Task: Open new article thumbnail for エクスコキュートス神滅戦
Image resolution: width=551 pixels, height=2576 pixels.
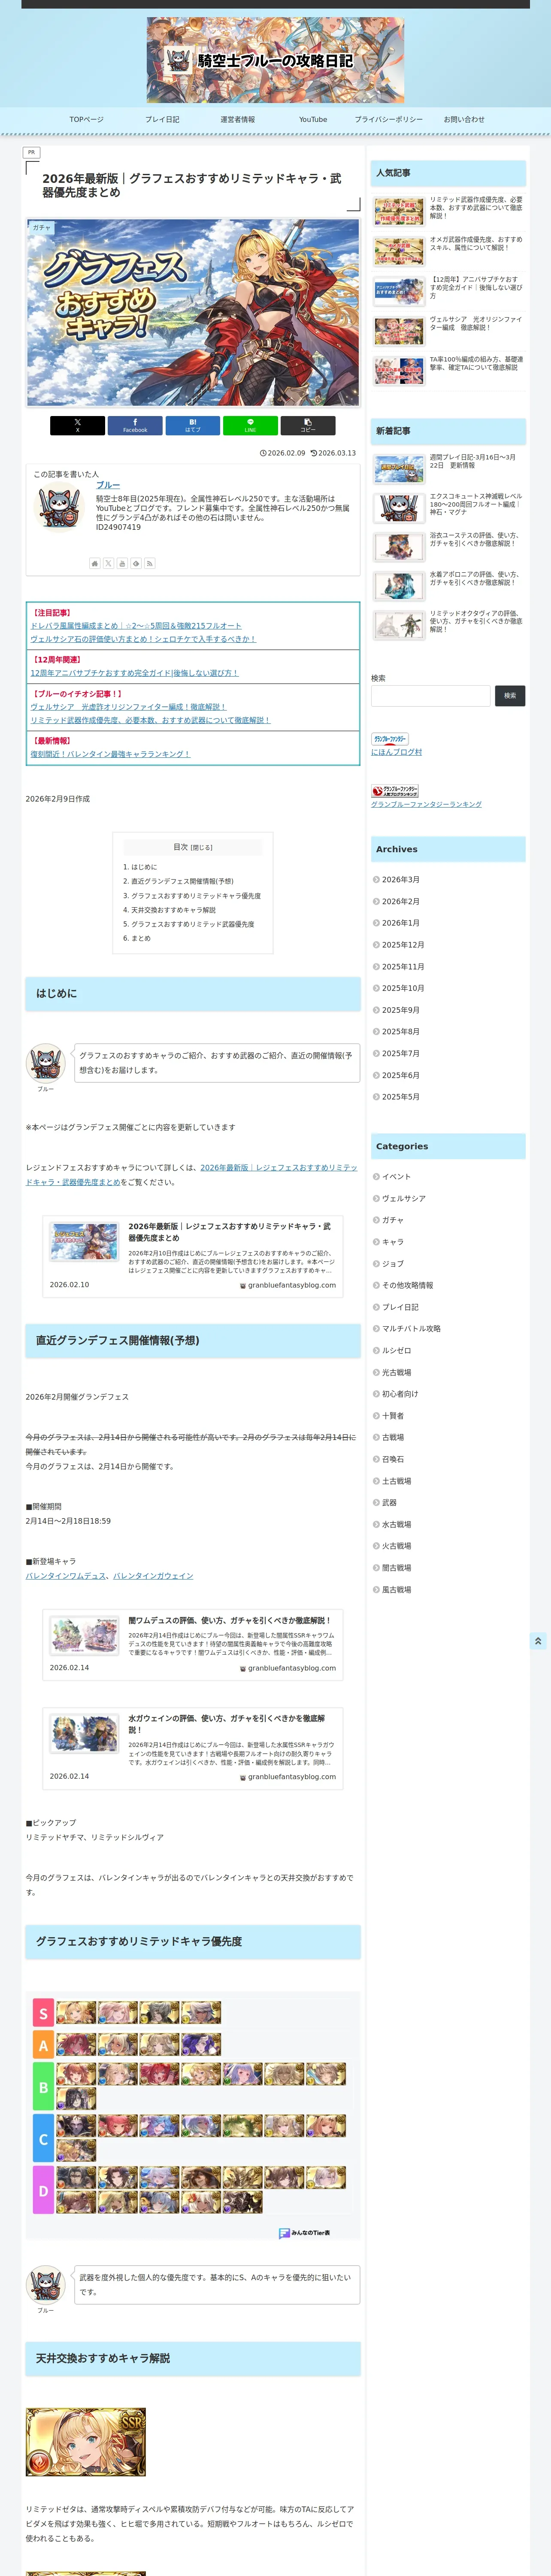Action: [x=399, y=507]
